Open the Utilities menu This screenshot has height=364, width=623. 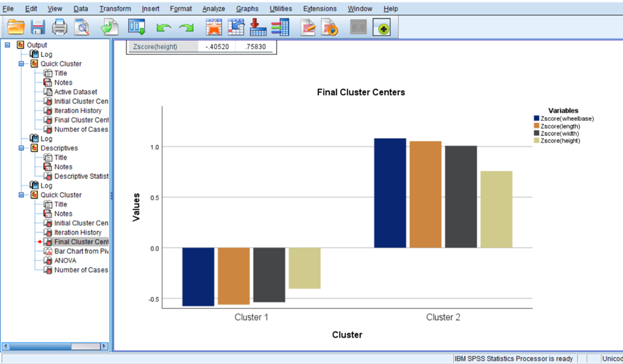[280, 8]
